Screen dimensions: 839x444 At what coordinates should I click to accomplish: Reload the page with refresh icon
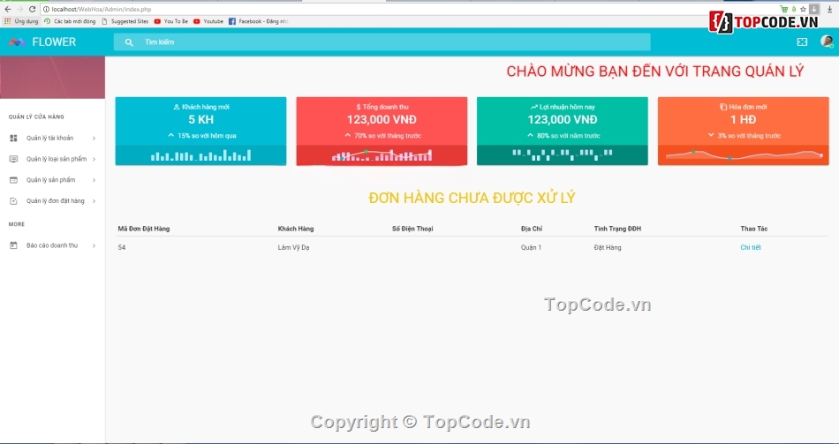coord(32,9)
